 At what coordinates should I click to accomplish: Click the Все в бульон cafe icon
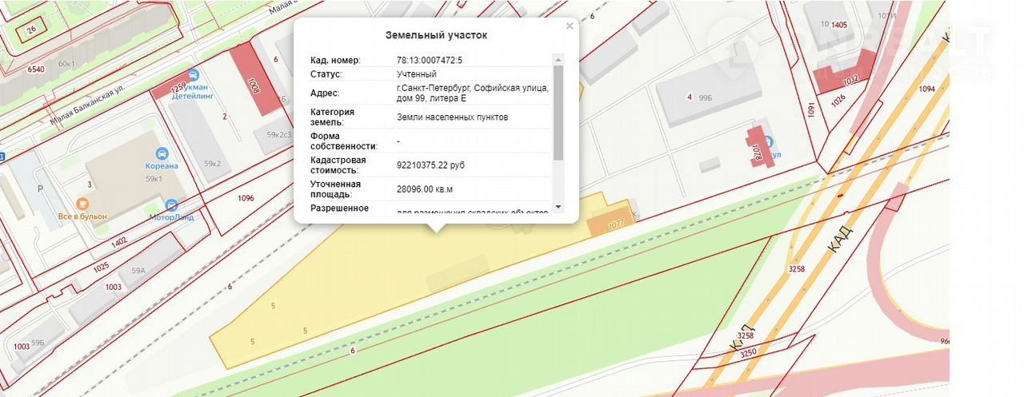(81, 204)
